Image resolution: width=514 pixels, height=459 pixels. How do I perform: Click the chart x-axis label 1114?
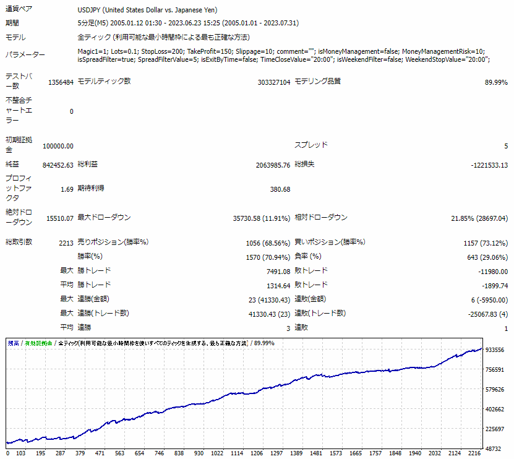point(237,453)
